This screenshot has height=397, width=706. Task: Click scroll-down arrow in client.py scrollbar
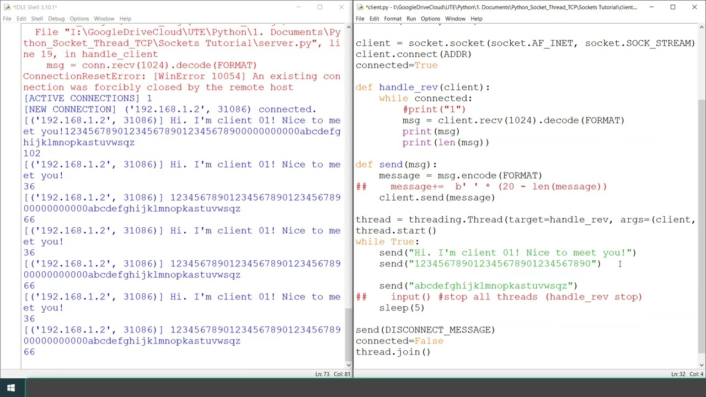(701, 364)
